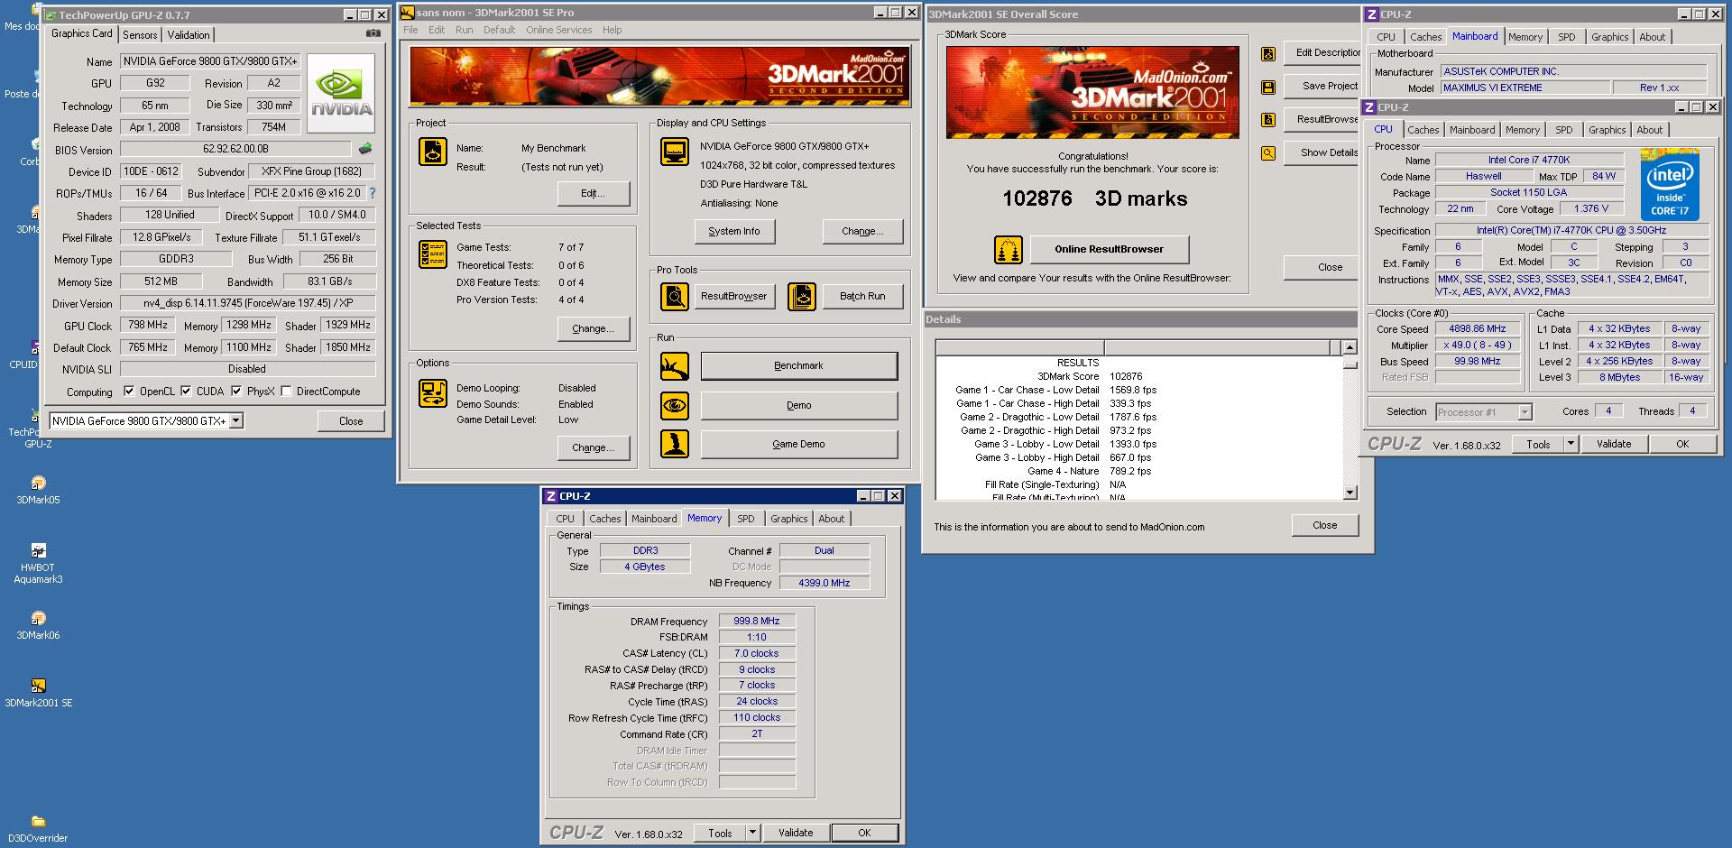Click the NVIDIA logo in GPU-Z
The height and width of the screenshot is (848, 1732).
(341, 94)
